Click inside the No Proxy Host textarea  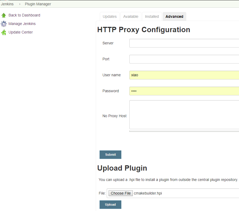click(184, 115)
